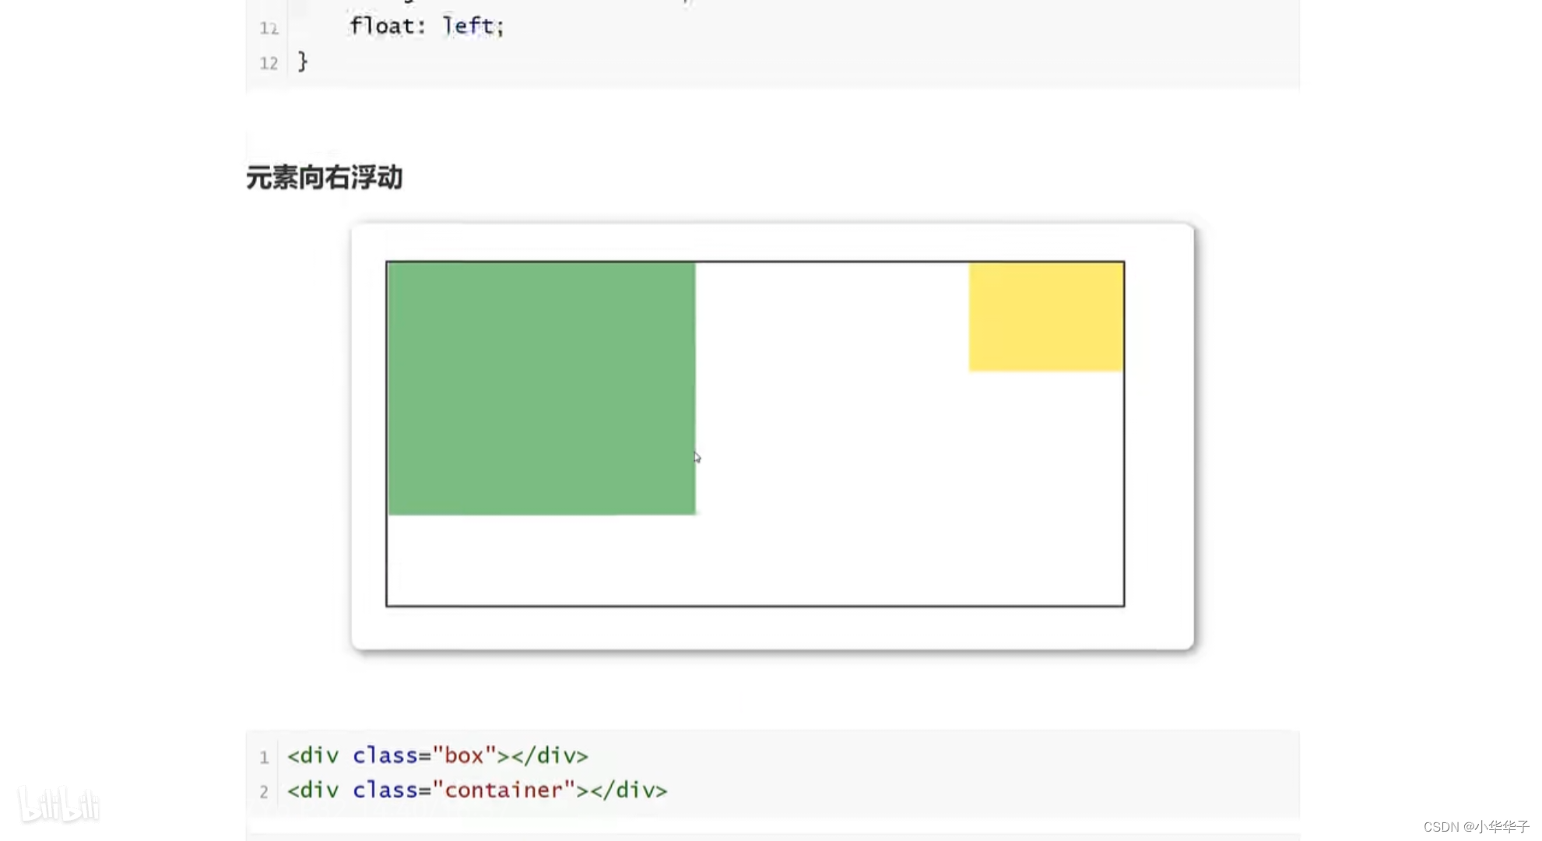Viewport: 1542px width, 841px height.
Task: Click the code line with class="box"
Action: click(437, 755)
